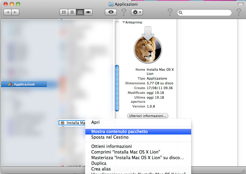
Task: Switch to list view mode
Action: pyautogui.click(x=72, y=12)
